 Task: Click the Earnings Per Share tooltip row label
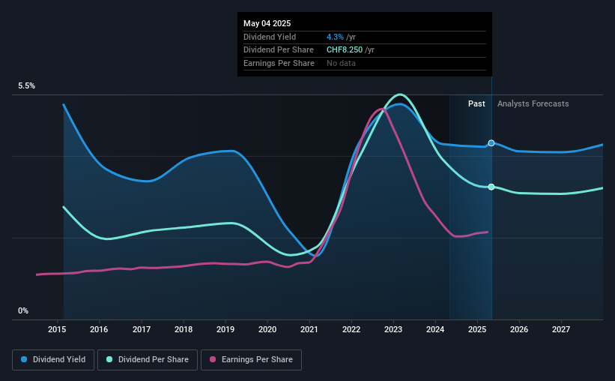point(279,63)
